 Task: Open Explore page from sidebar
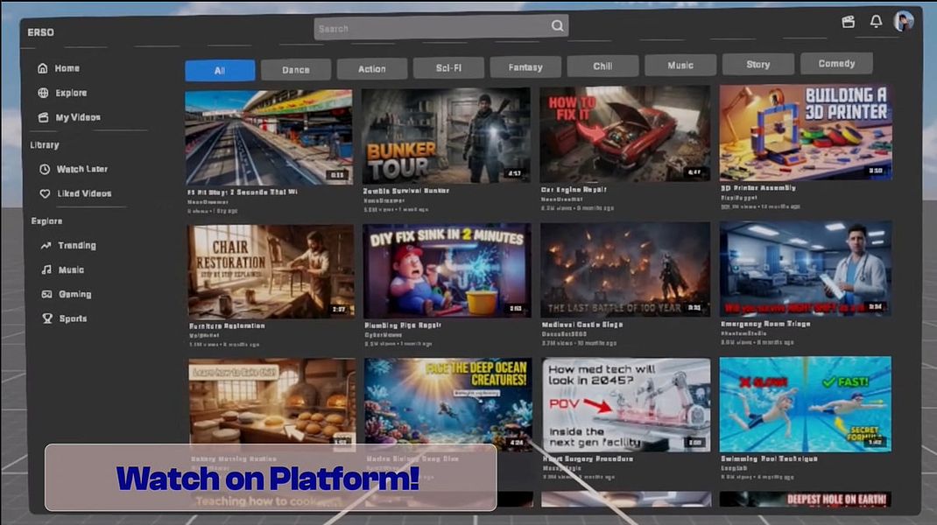71,93
